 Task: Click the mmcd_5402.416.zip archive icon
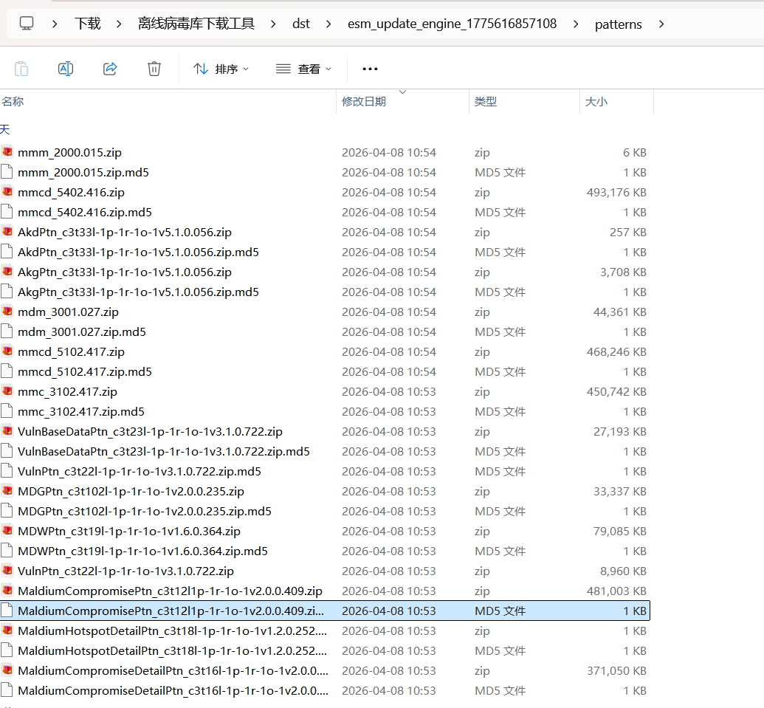(x=7, y=192)
